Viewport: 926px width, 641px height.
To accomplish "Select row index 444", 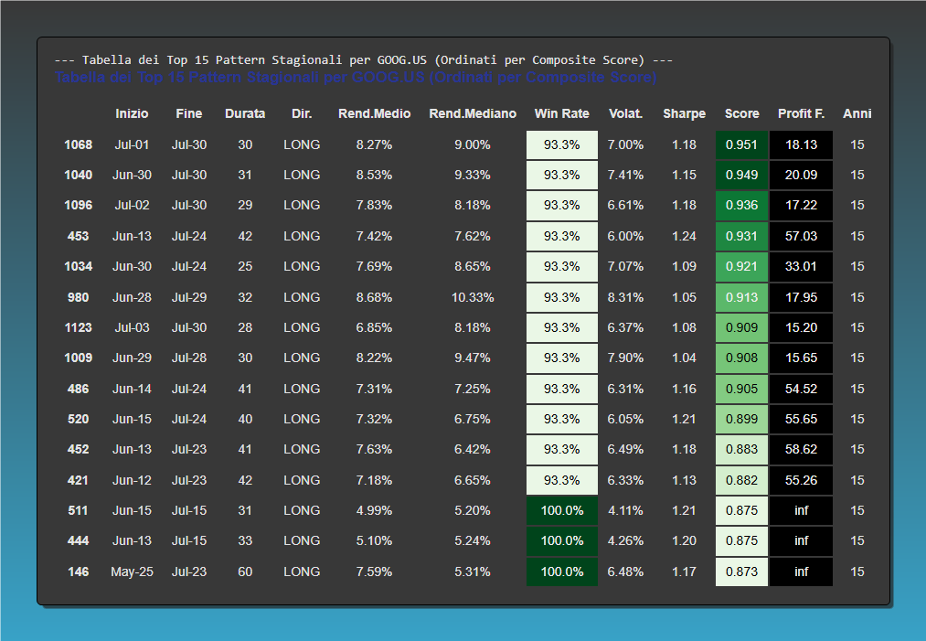I will pos(78,540).
